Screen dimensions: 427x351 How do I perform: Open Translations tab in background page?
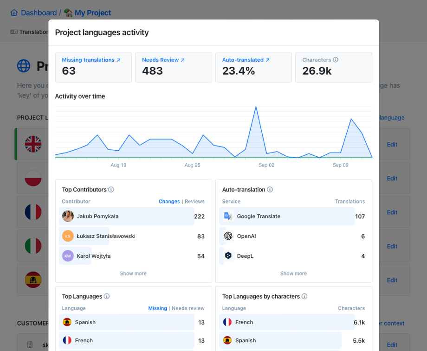point(29,32)
